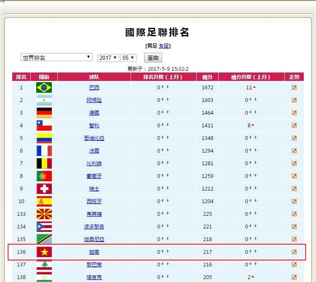Click the 走势 column header
Image resolution: width=316 pixels, height=282 pixels.
pyautogui.click(x=294, y=77)
